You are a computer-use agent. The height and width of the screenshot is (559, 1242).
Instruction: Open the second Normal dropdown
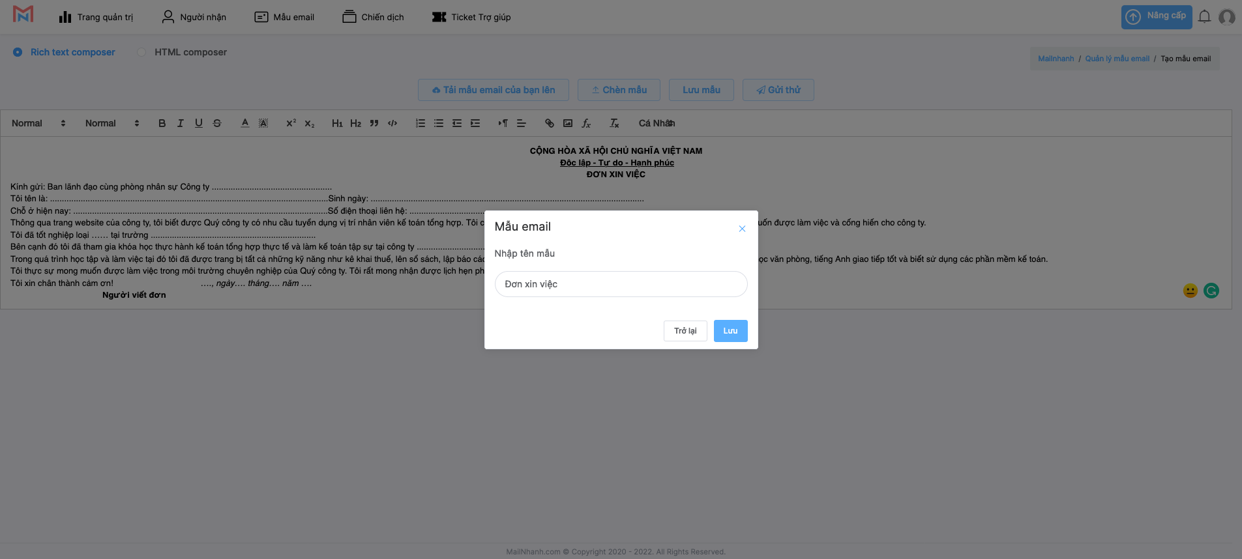pyautogui.click(x=112, y=123)
